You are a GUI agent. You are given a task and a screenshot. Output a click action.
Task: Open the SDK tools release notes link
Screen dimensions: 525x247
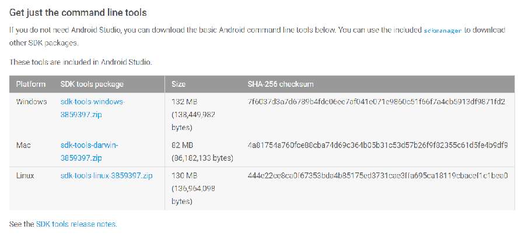pyautogui.click(x=76, y=224)
